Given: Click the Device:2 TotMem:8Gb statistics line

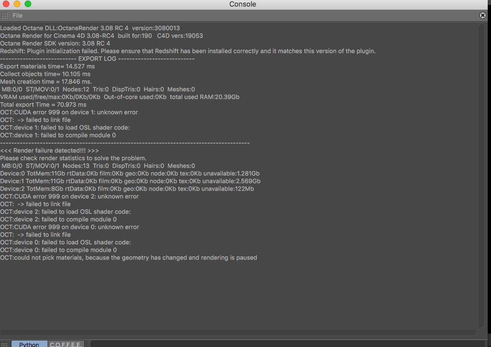Looking at the screenshot, I should point(127,189).
